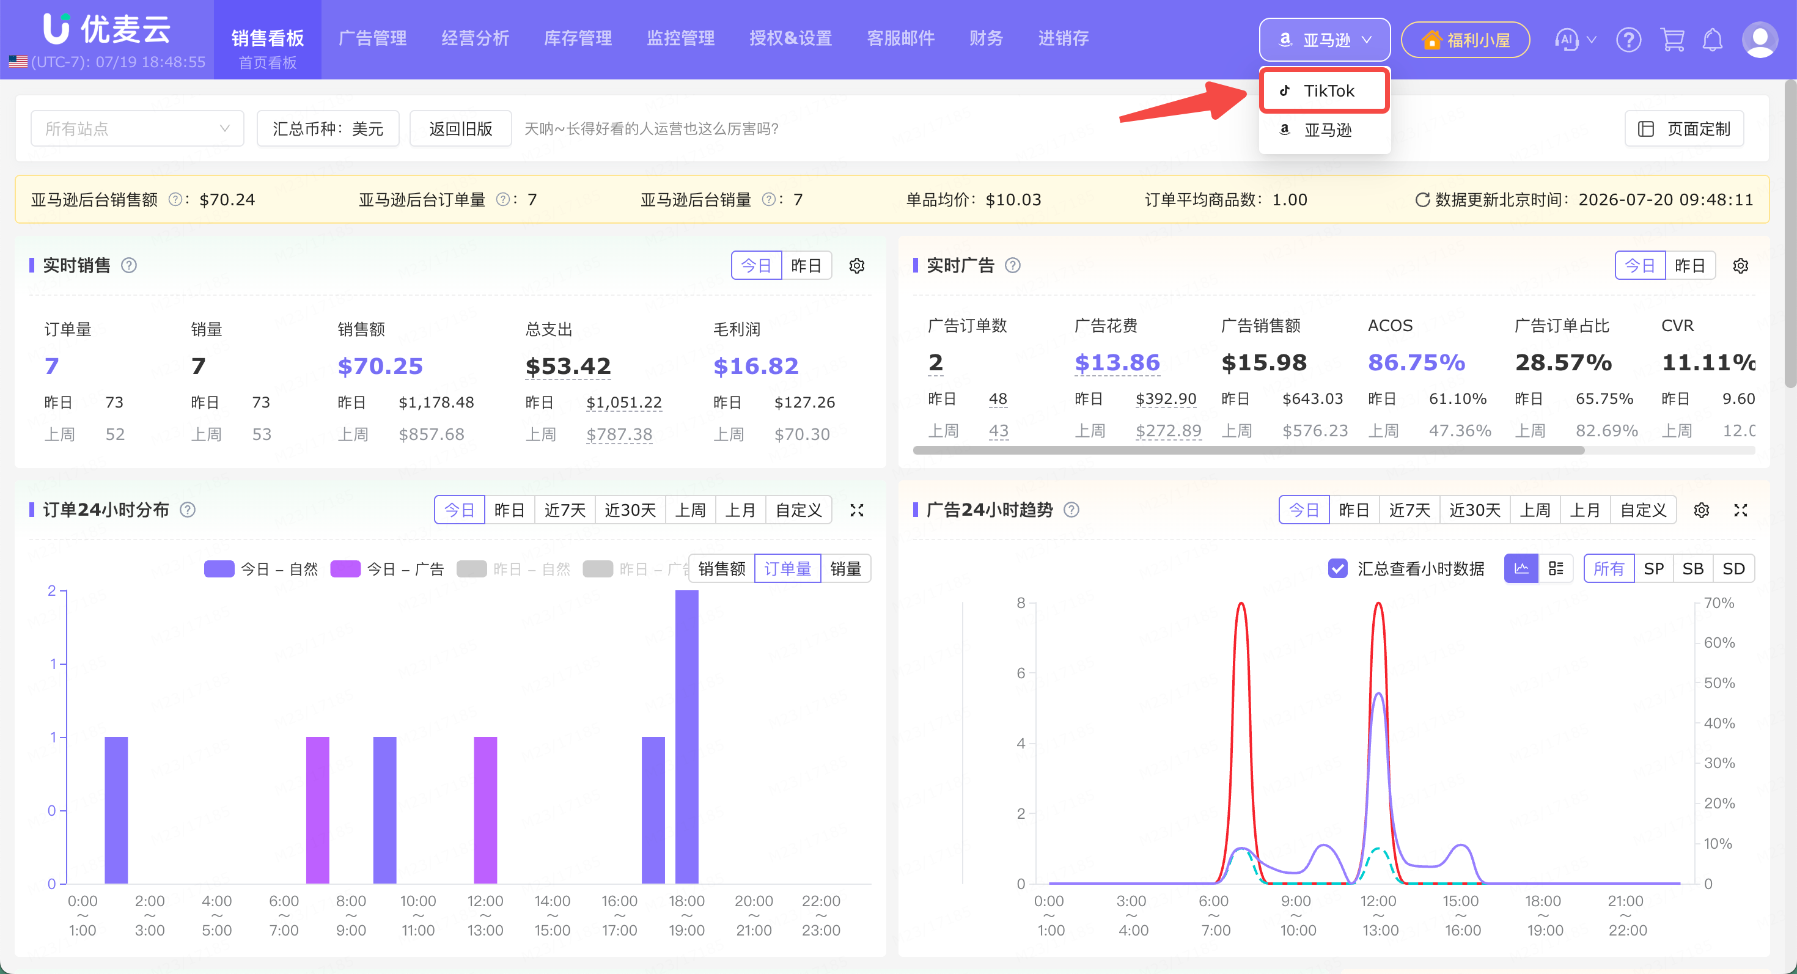Screen dimensions: 1797x974
Task: Open 授权&设置 navigation tab
Action: click(790, 38)
